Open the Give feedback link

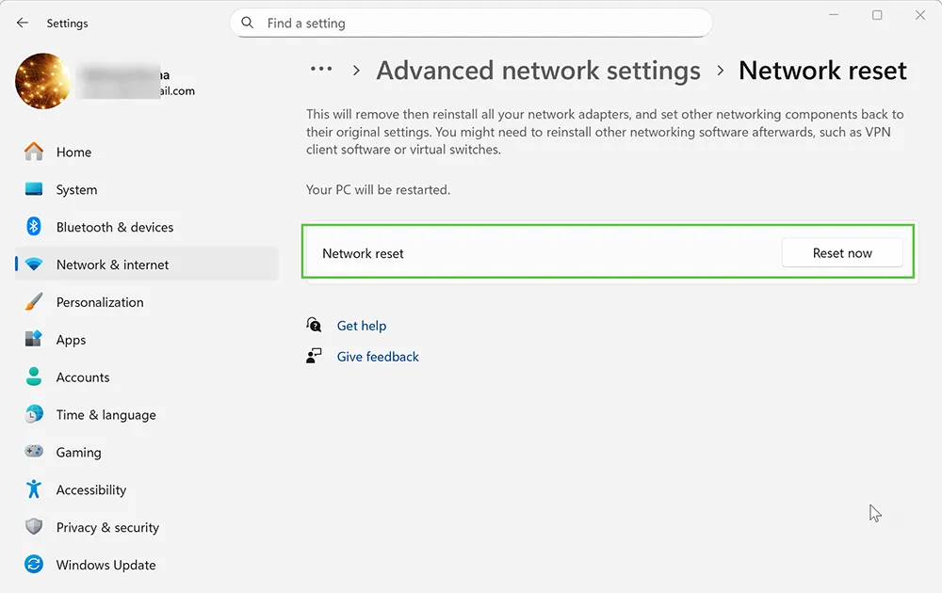(377, 356)
